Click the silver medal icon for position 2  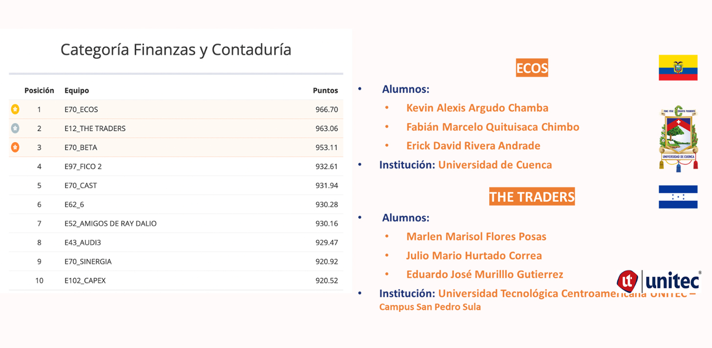pos(15,128)
